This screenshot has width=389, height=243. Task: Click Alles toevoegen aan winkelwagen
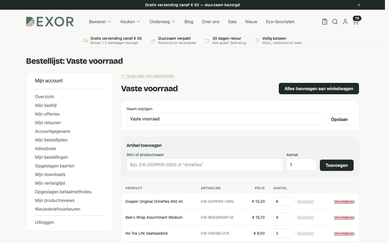(319, 89)
